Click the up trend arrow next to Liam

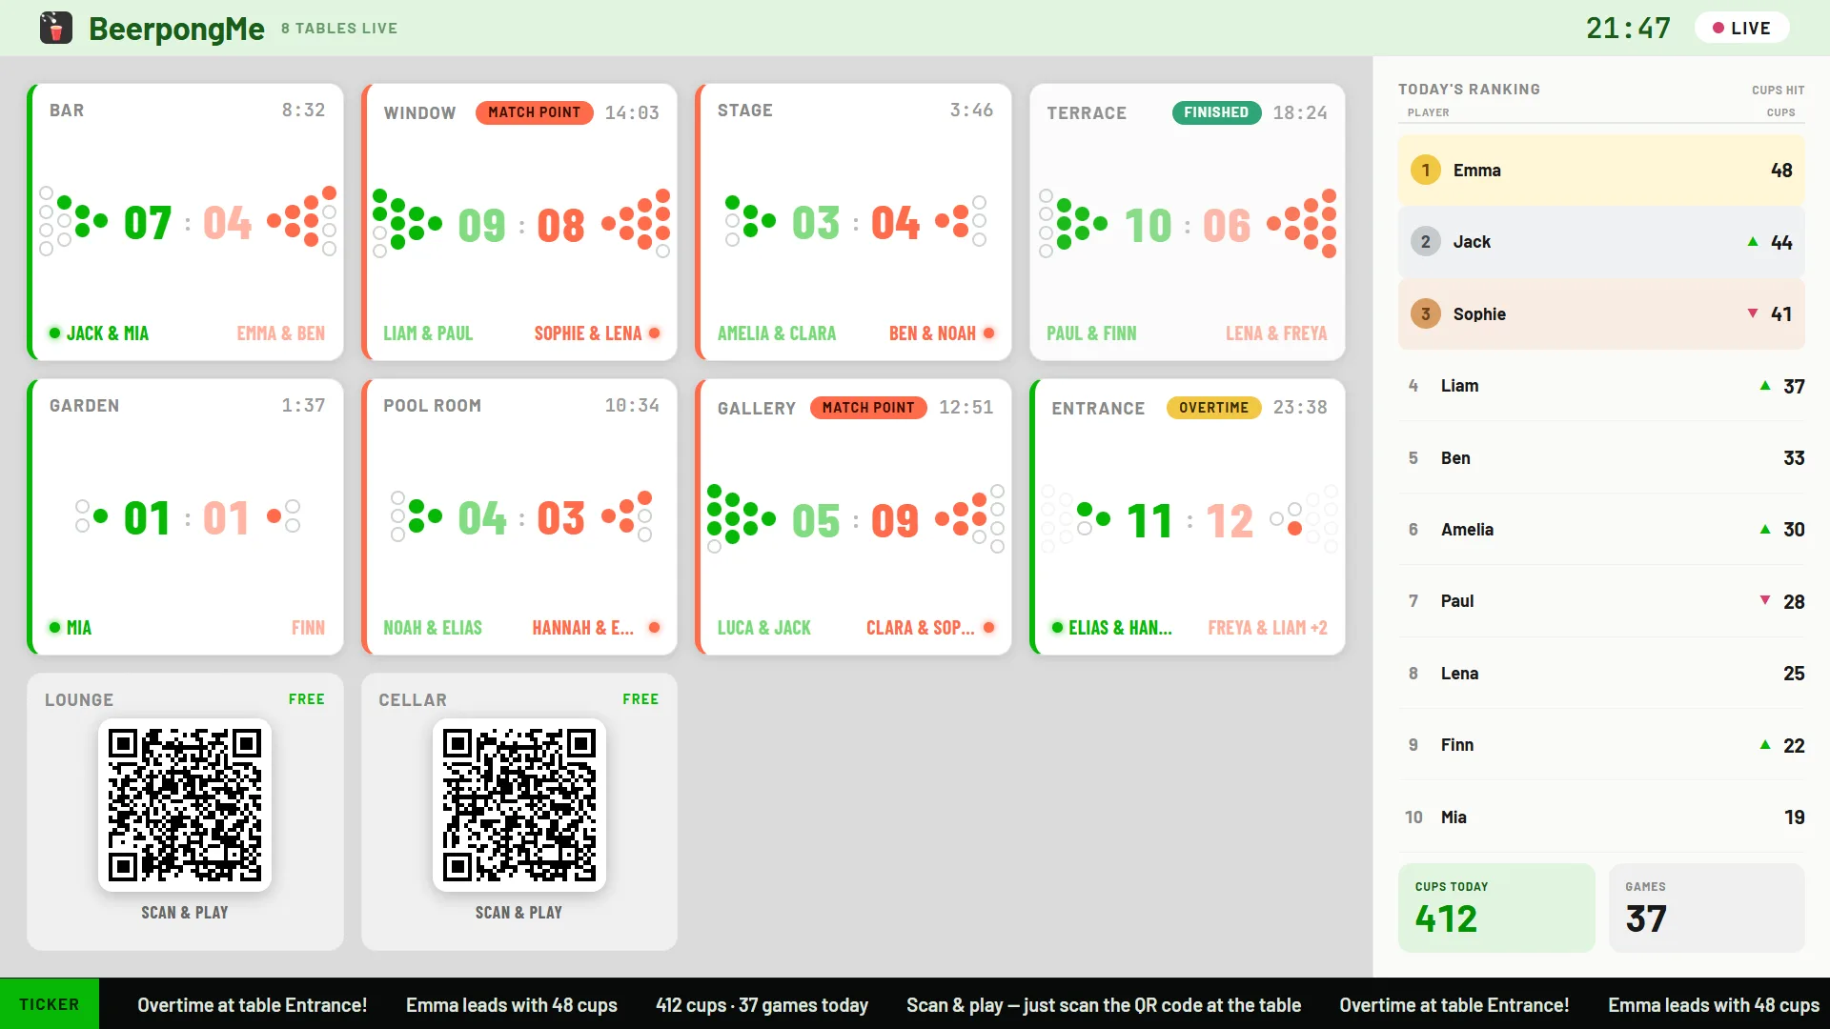pos(1765,386)
